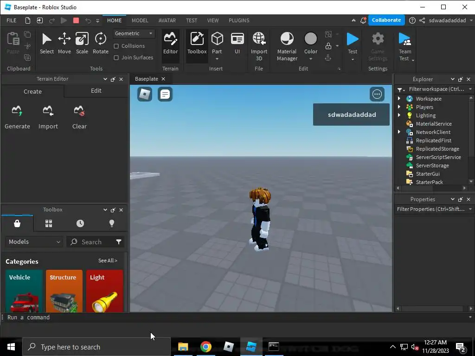Image resolution: width=475 pixels, height=356 pixels.
Task: Open the chat icon in viewport
Action: pos(165,94)
